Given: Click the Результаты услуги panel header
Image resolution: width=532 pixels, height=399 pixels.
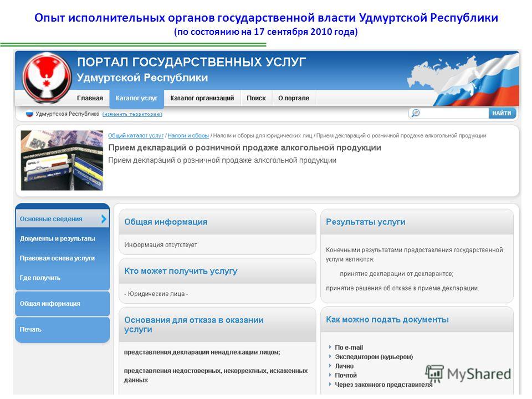Looking at the screenshot, I should tap(417, 222).
